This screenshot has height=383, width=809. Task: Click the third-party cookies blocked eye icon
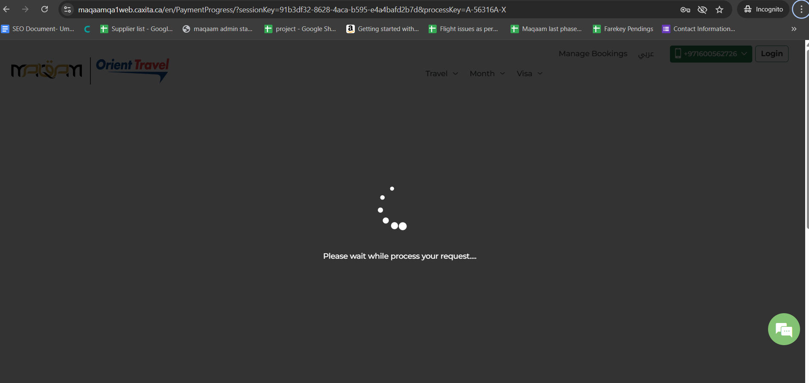point(702,9)
